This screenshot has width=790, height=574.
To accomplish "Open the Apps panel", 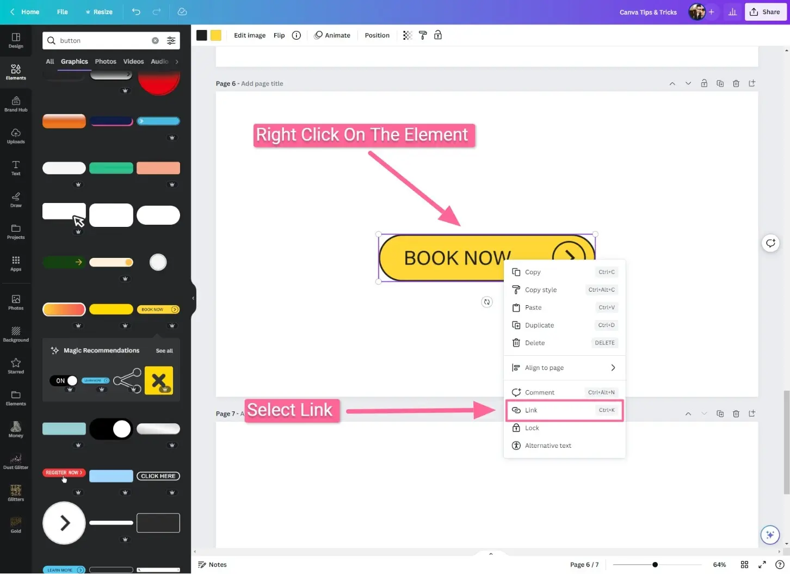I will point(16,263).
